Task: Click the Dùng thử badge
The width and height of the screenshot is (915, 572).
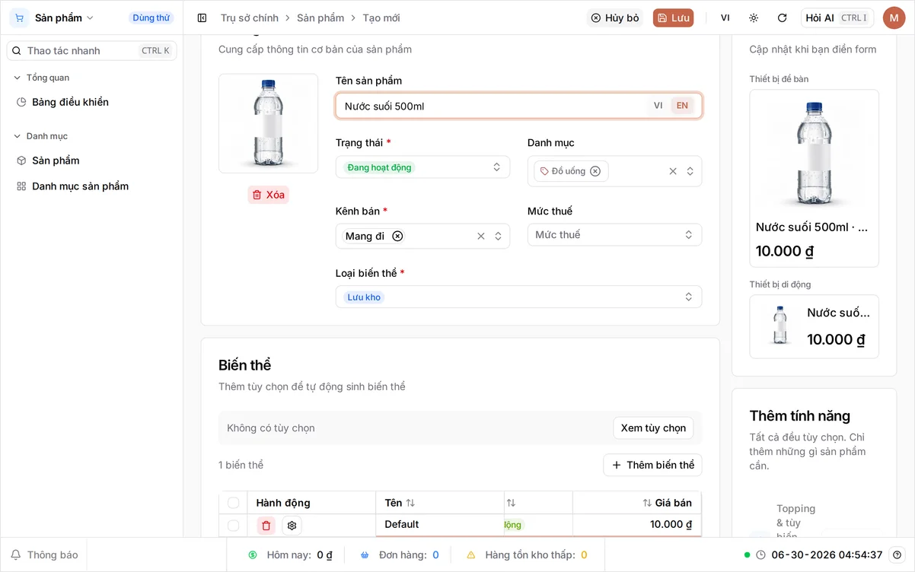Action: click(151, 17)
